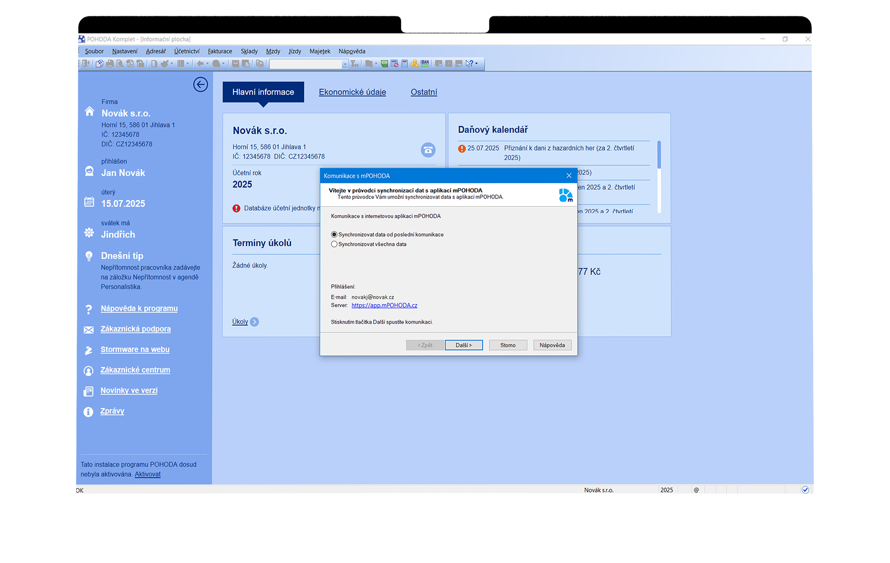Click the print toolbar icon
The image size is (890, 563).
110,63
